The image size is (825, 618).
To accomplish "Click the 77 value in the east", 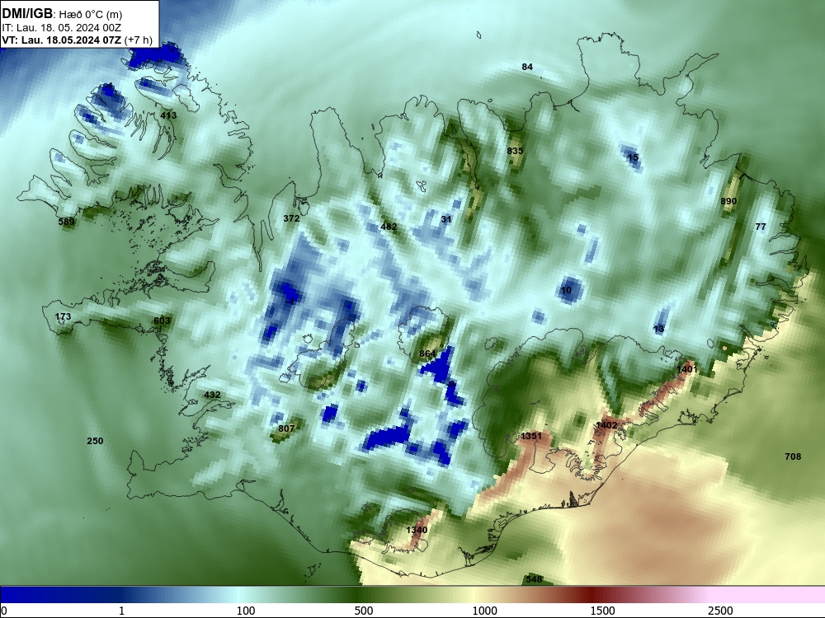I will (761, 227).
